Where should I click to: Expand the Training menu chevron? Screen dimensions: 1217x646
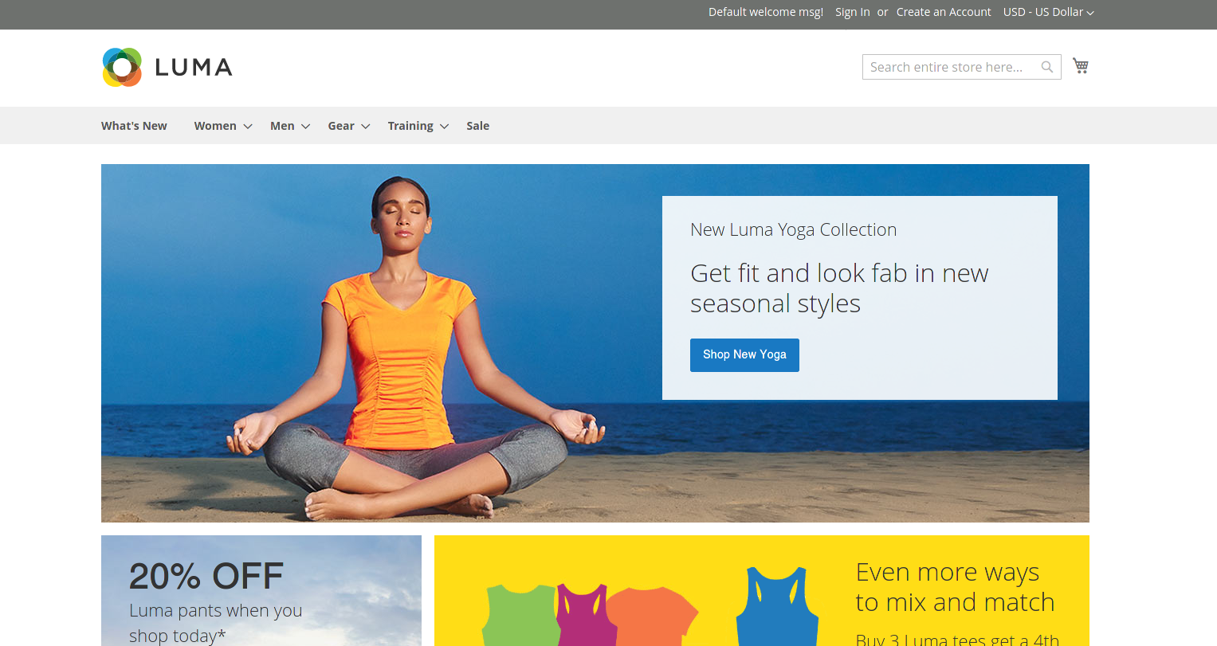(x=445, y=127)
